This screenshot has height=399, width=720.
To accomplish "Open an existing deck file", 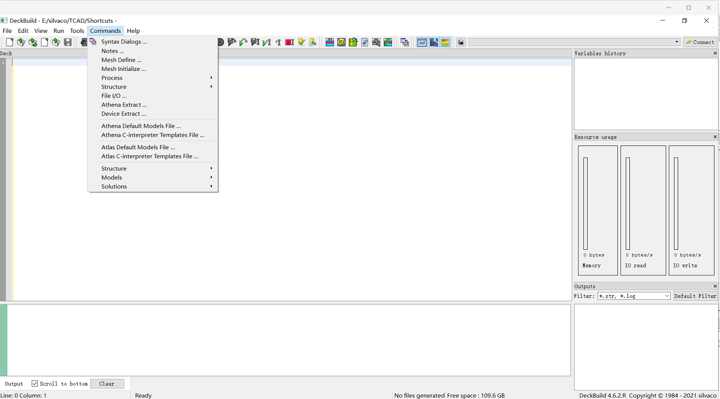I will tap(21, 42).
